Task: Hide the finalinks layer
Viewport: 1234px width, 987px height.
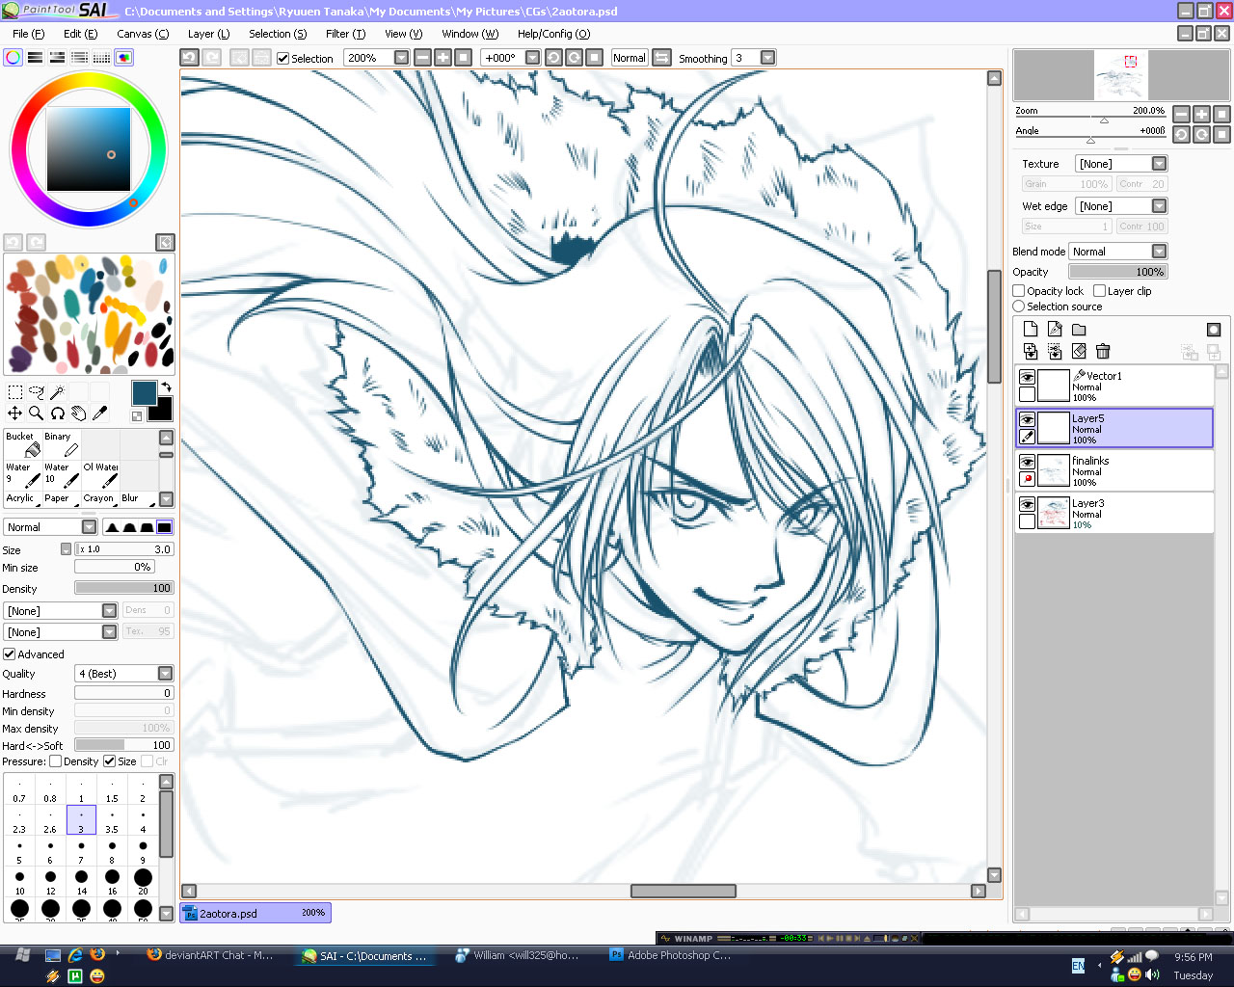Action: click(x=1028, y=462)
